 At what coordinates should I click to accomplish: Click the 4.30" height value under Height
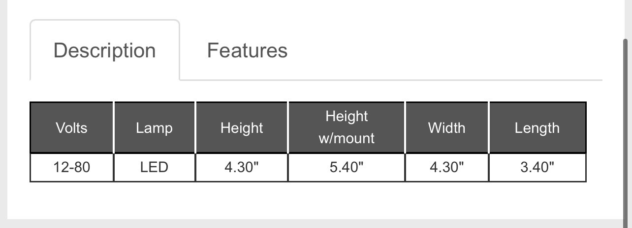242,167
